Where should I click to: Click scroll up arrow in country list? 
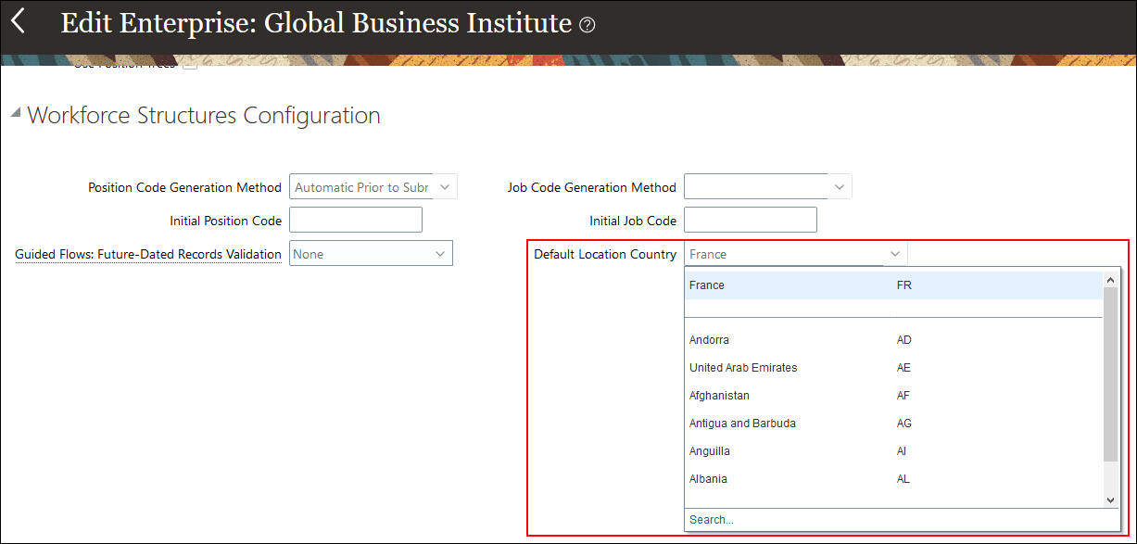click(1111, 279)
